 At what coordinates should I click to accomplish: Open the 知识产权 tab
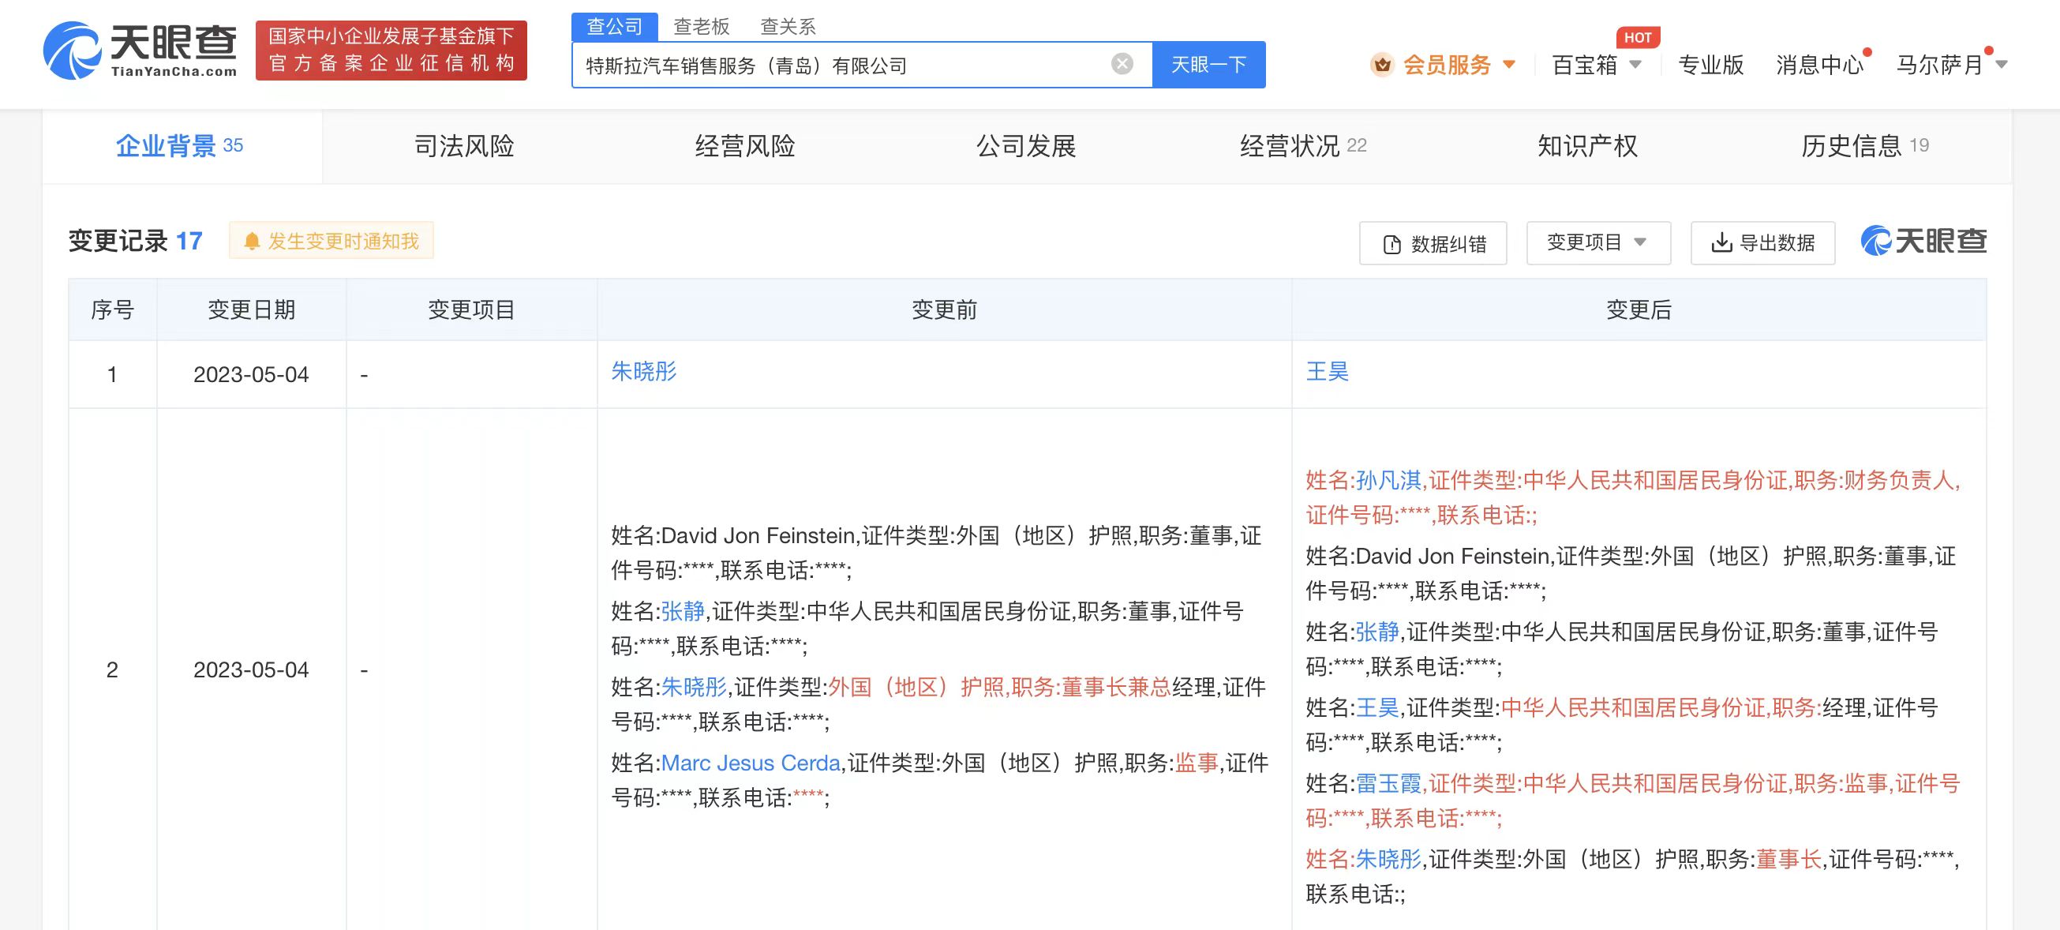point(1587,145)
